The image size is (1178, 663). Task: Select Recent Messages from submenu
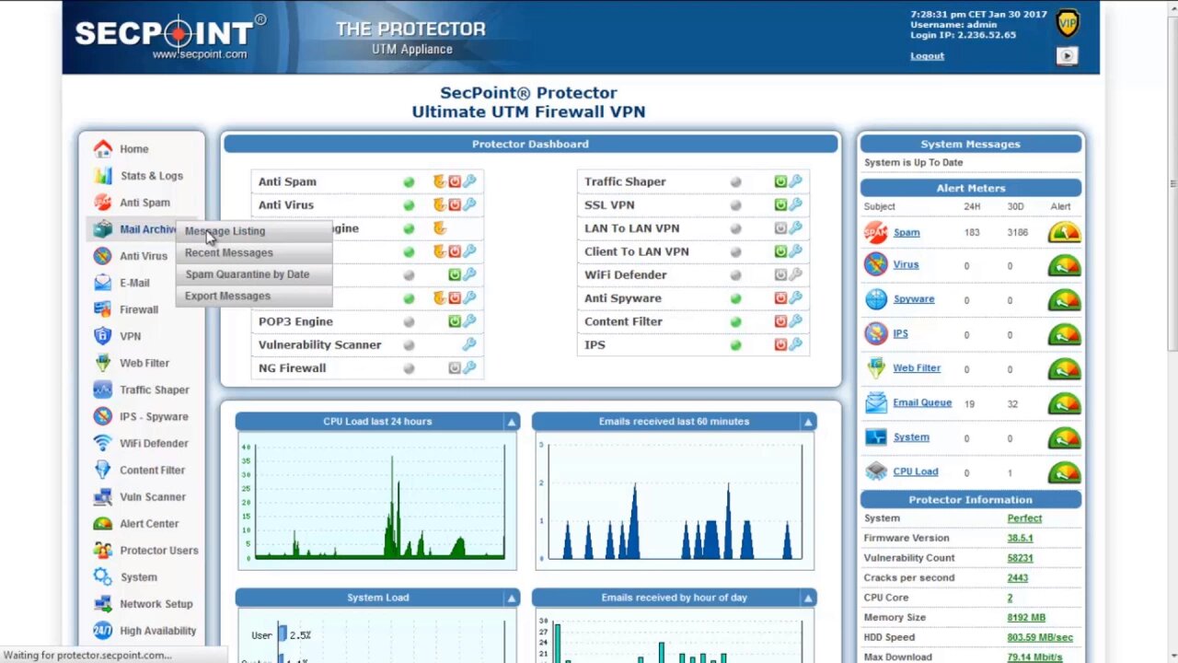pos(229,252)
